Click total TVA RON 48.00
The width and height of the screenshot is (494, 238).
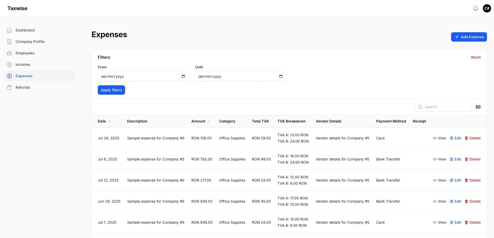tap(261, 159)
